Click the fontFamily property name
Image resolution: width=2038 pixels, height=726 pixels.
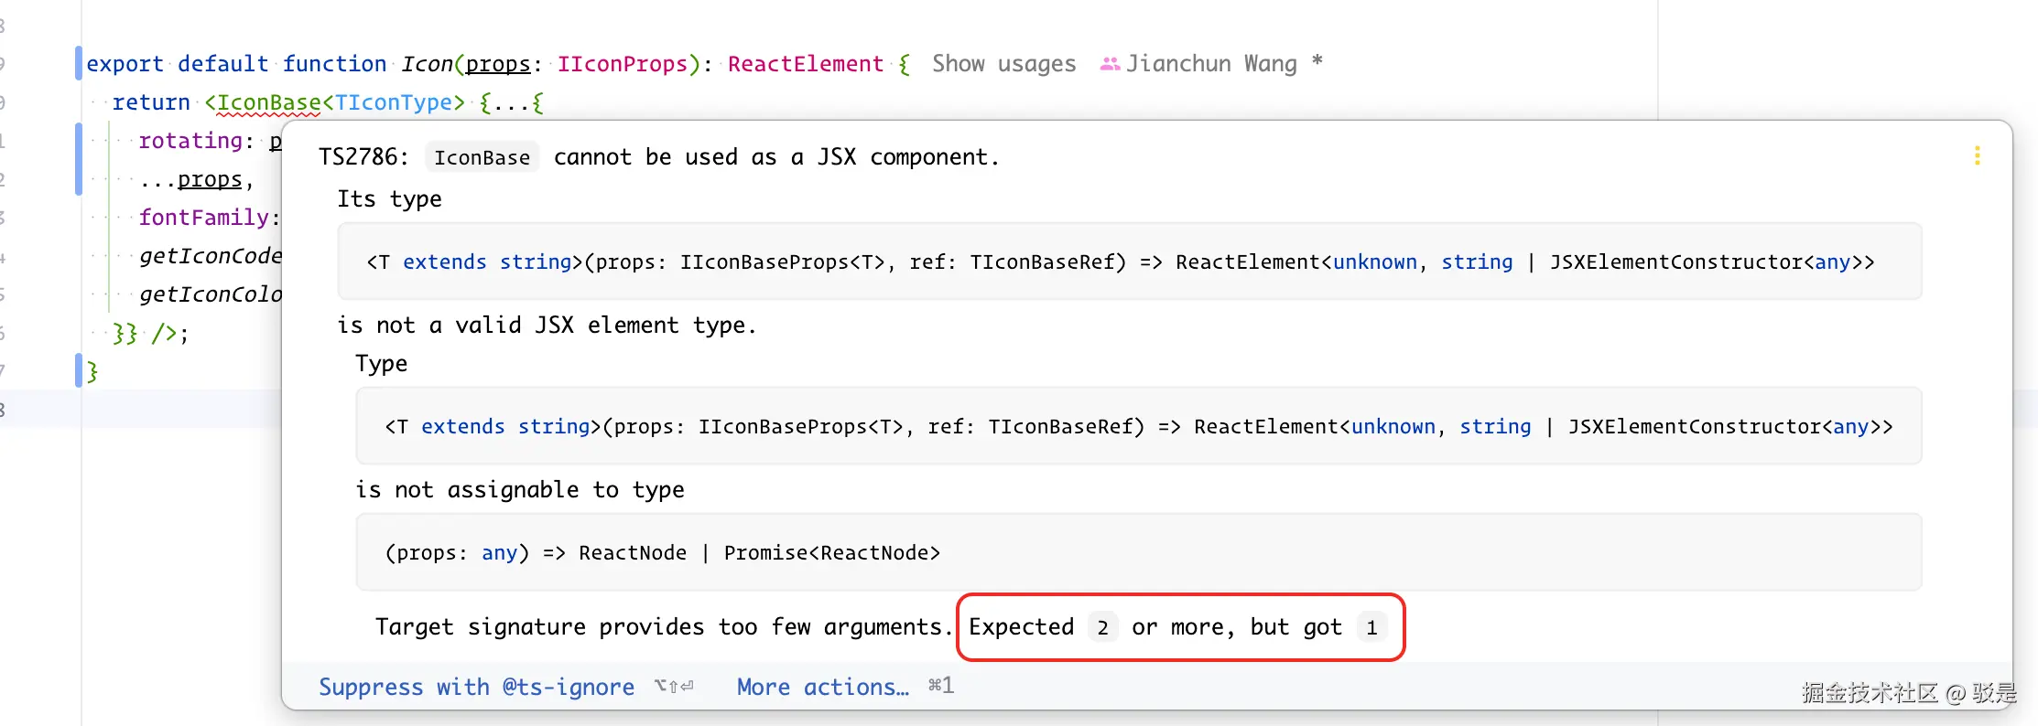pyautogui.click(x=203, y=218)
